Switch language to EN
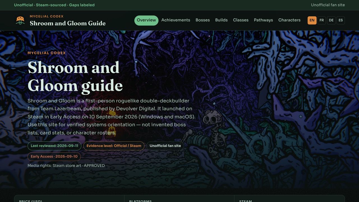Viewport: 359px width, 202px height. [x=312, y=20]
